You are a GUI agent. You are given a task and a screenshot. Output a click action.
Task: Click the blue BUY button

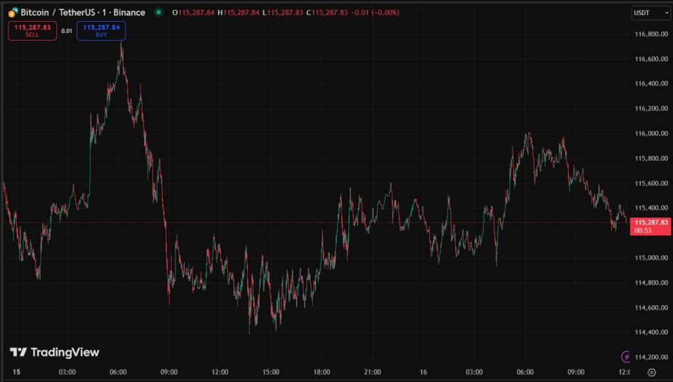[101, 30]
